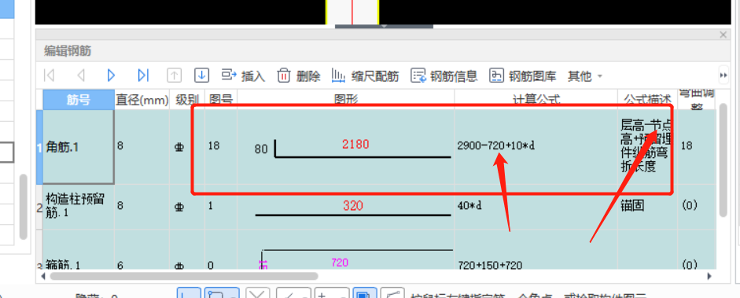Expand 其他 dropdown menu
The width and height of the screenshot is (740, 298).
pyautogui.click(x=585, y=76)
